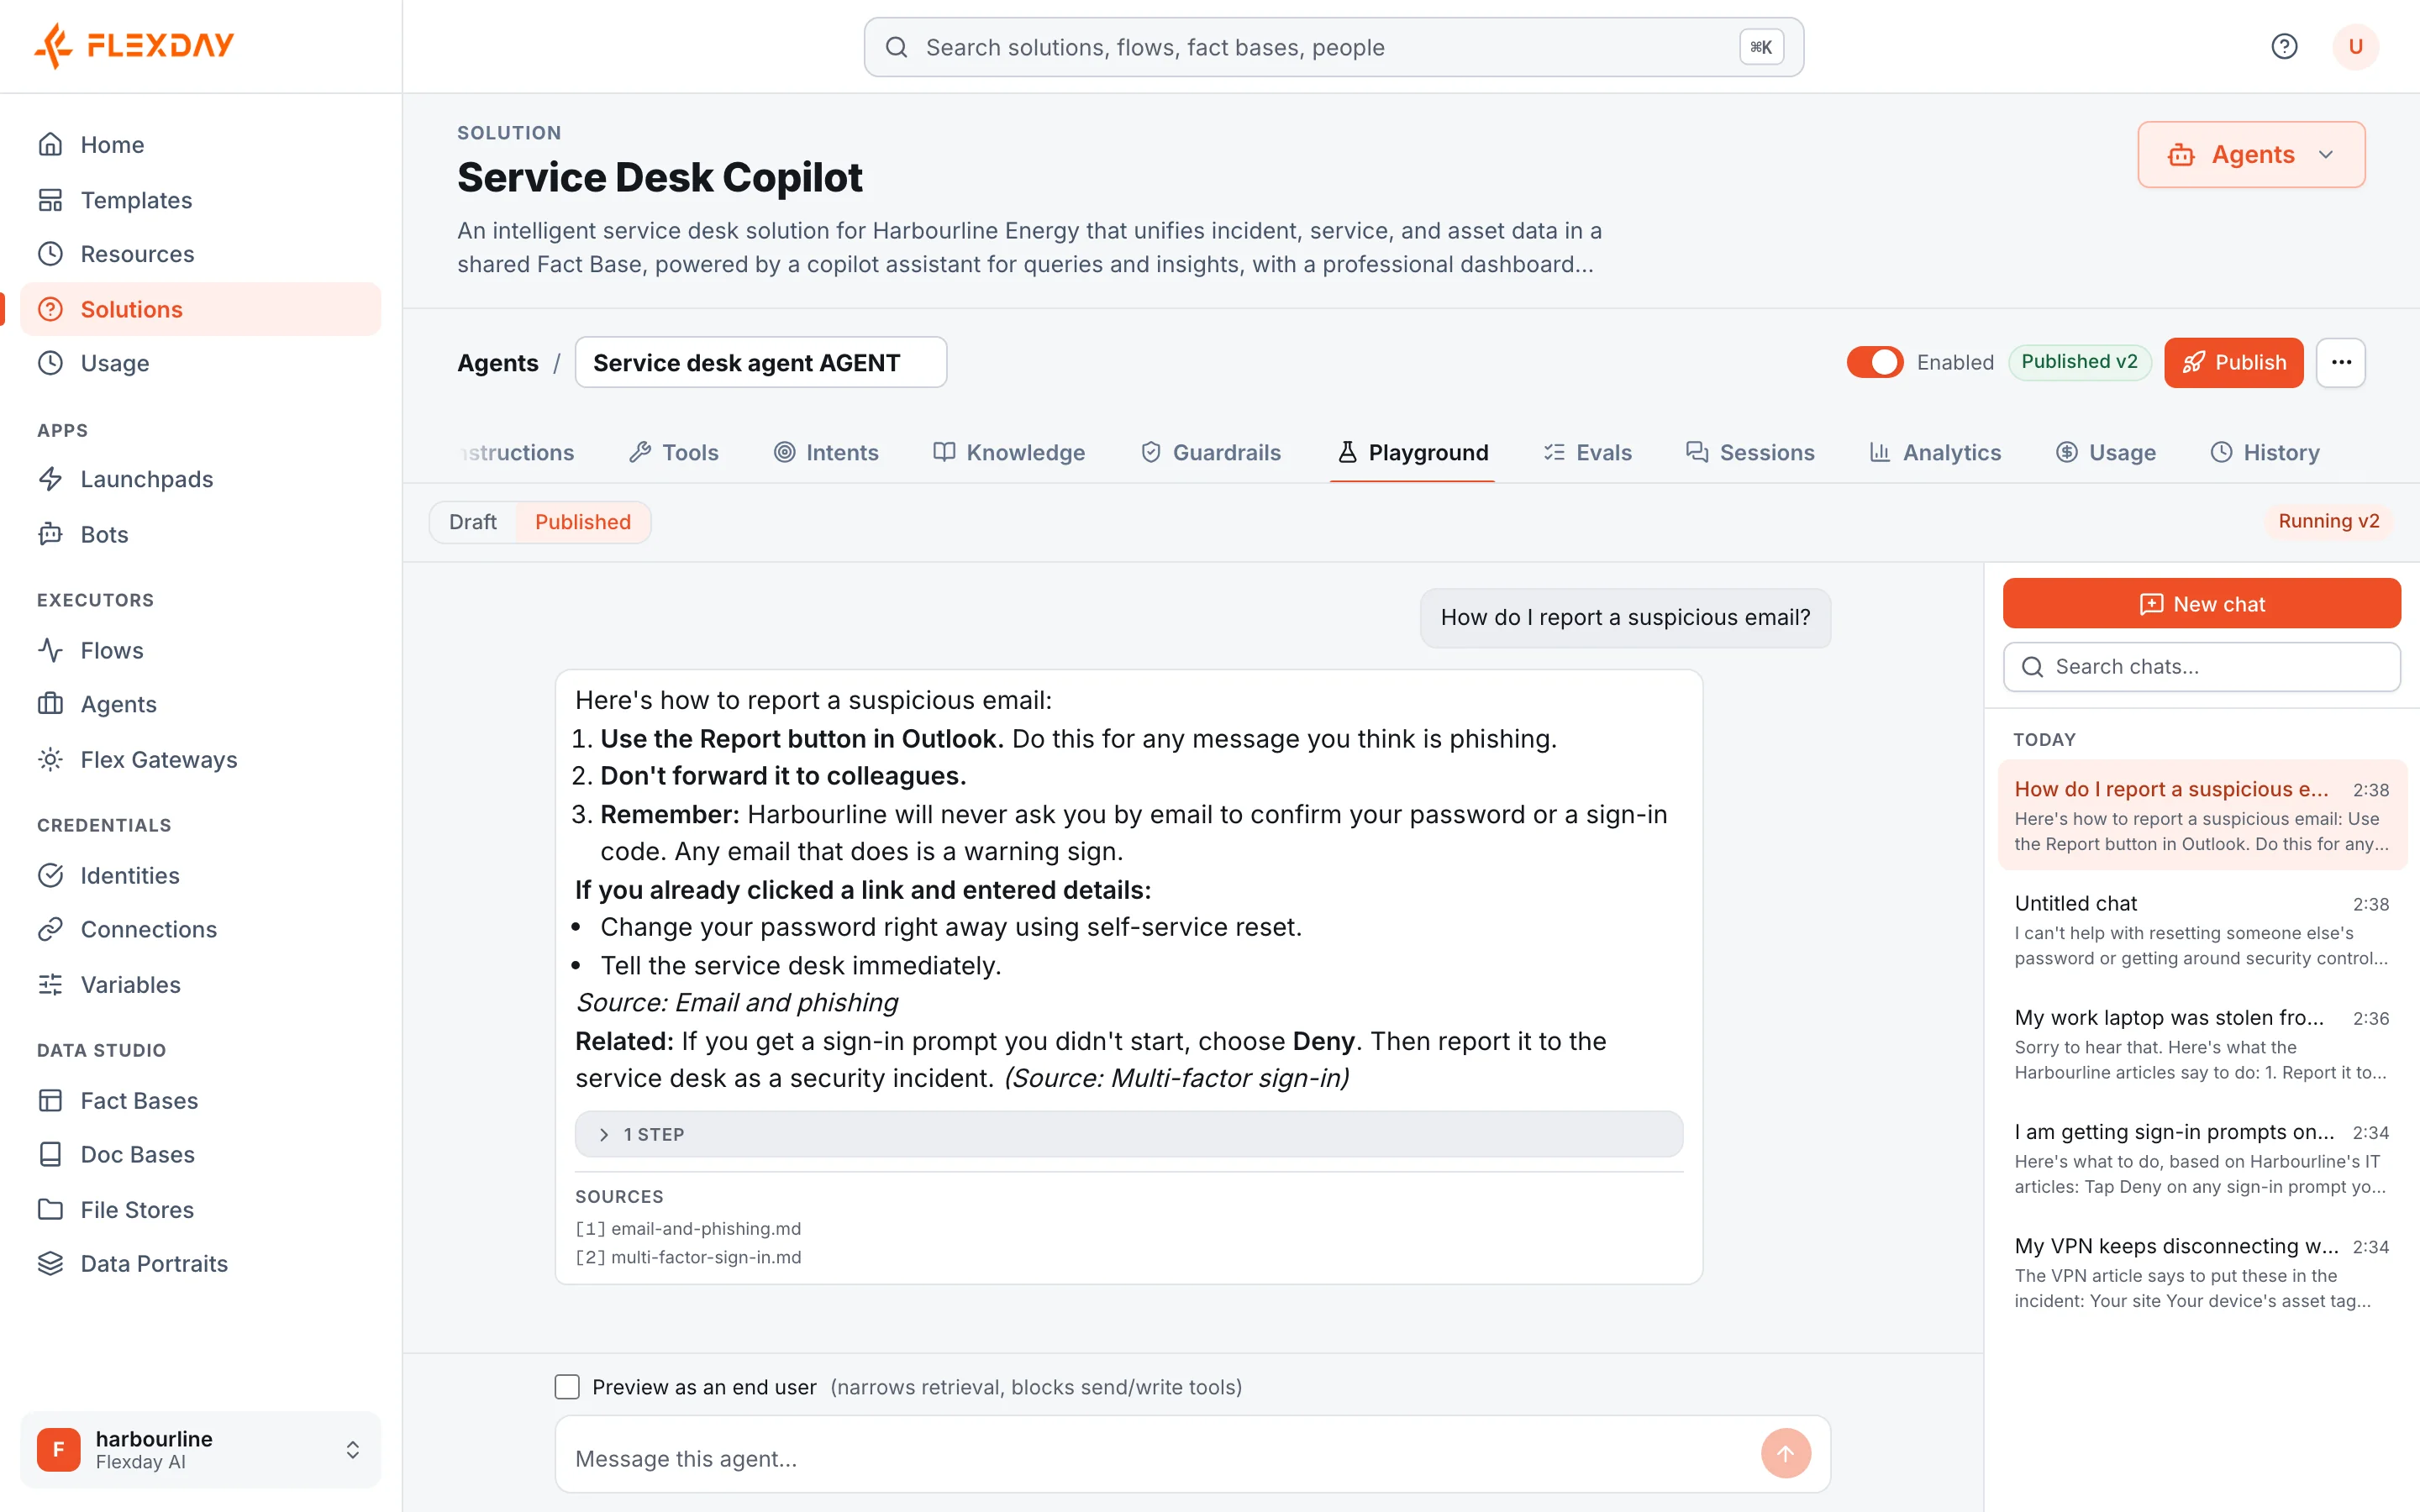Open Doc Bases in Data Studio
This screenshot has width=2420, height=1512.
(x=200, y=1154)
